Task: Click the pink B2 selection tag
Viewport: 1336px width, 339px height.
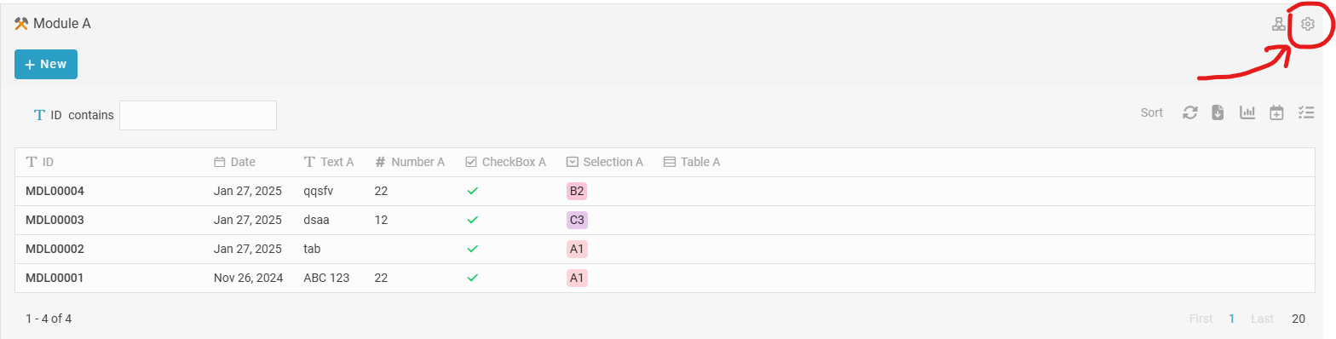Action: click(x=577, y=191)
